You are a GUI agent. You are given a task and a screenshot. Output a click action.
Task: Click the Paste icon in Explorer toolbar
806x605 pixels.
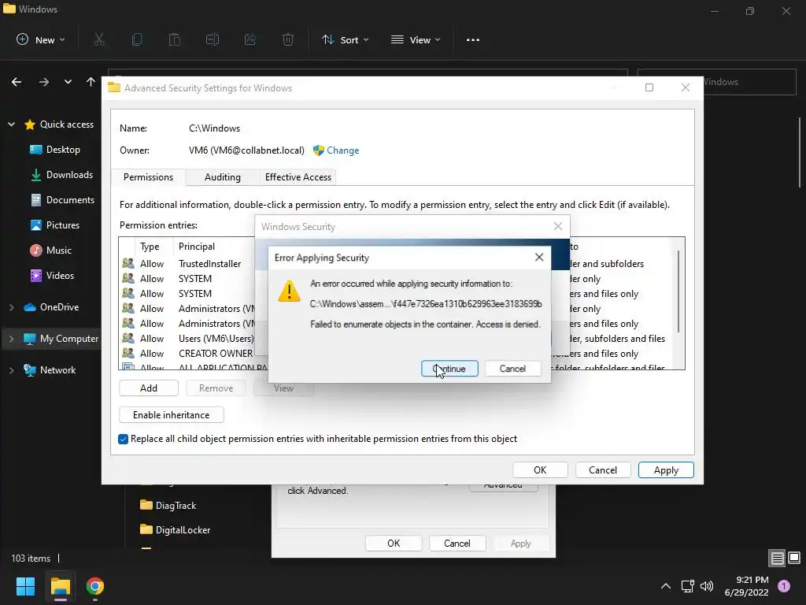tap(174, 39)
